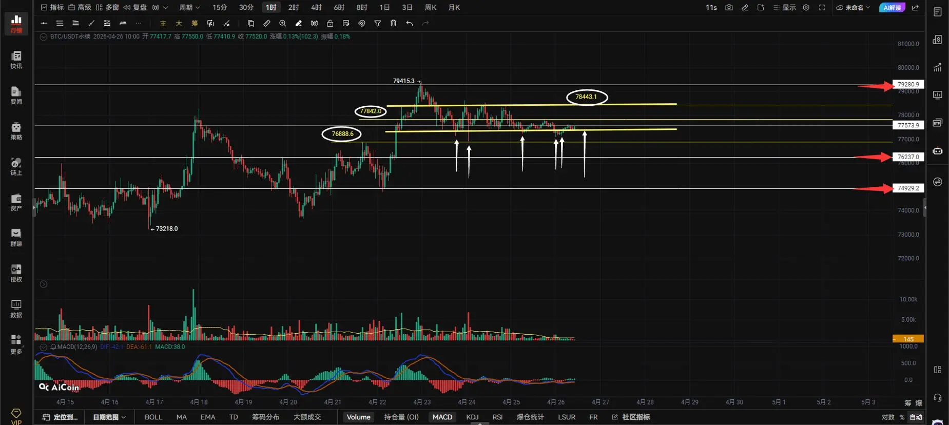
Task: Open the 日期范围 date range dropdown
Action: point(109,417)
